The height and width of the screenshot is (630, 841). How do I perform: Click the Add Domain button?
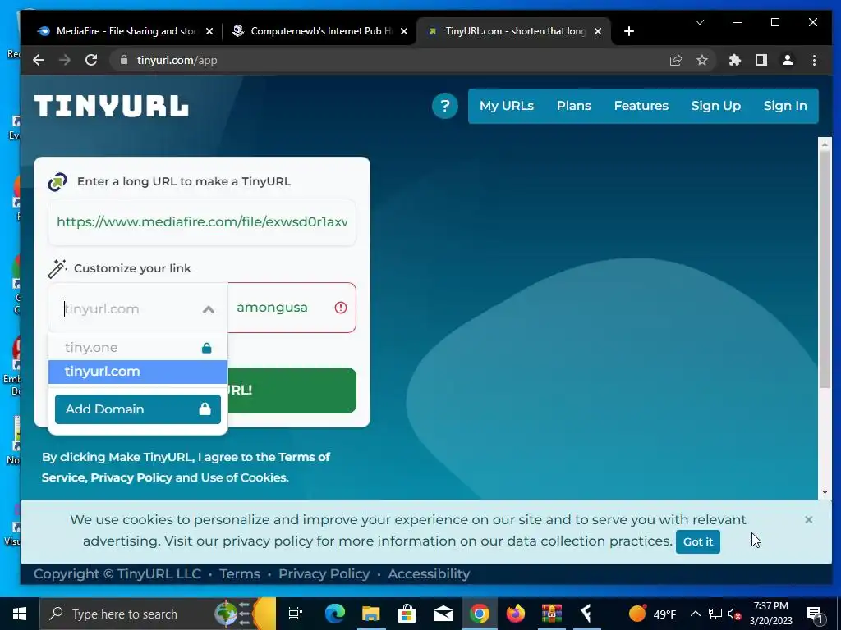coord(138,409)
